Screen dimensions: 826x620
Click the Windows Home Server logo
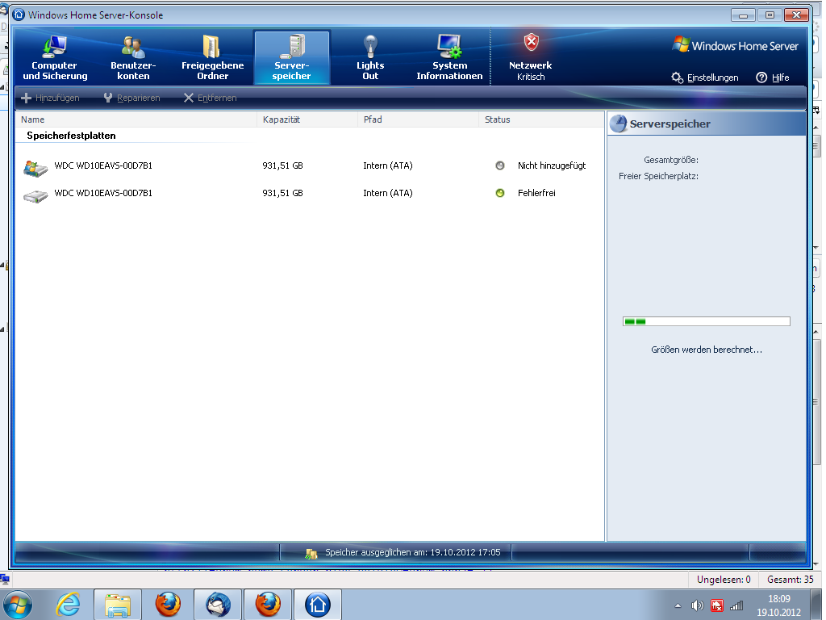tap(736, 45)
